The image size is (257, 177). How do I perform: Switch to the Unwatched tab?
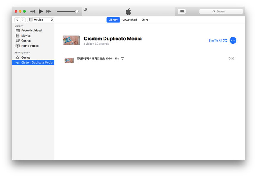click(129, 20)
